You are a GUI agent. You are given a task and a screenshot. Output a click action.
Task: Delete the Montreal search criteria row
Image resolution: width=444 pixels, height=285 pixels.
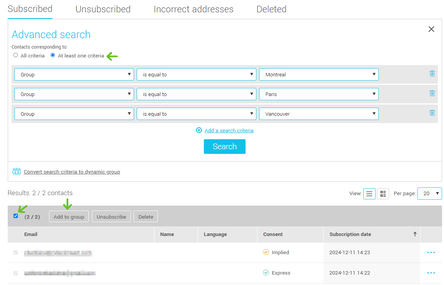[x=432, y=74]
